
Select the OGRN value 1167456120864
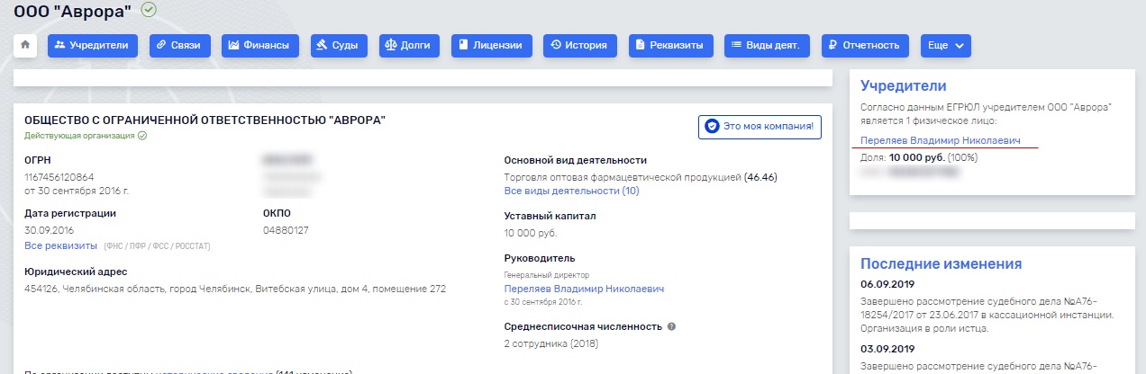click(x=59, y=177)
